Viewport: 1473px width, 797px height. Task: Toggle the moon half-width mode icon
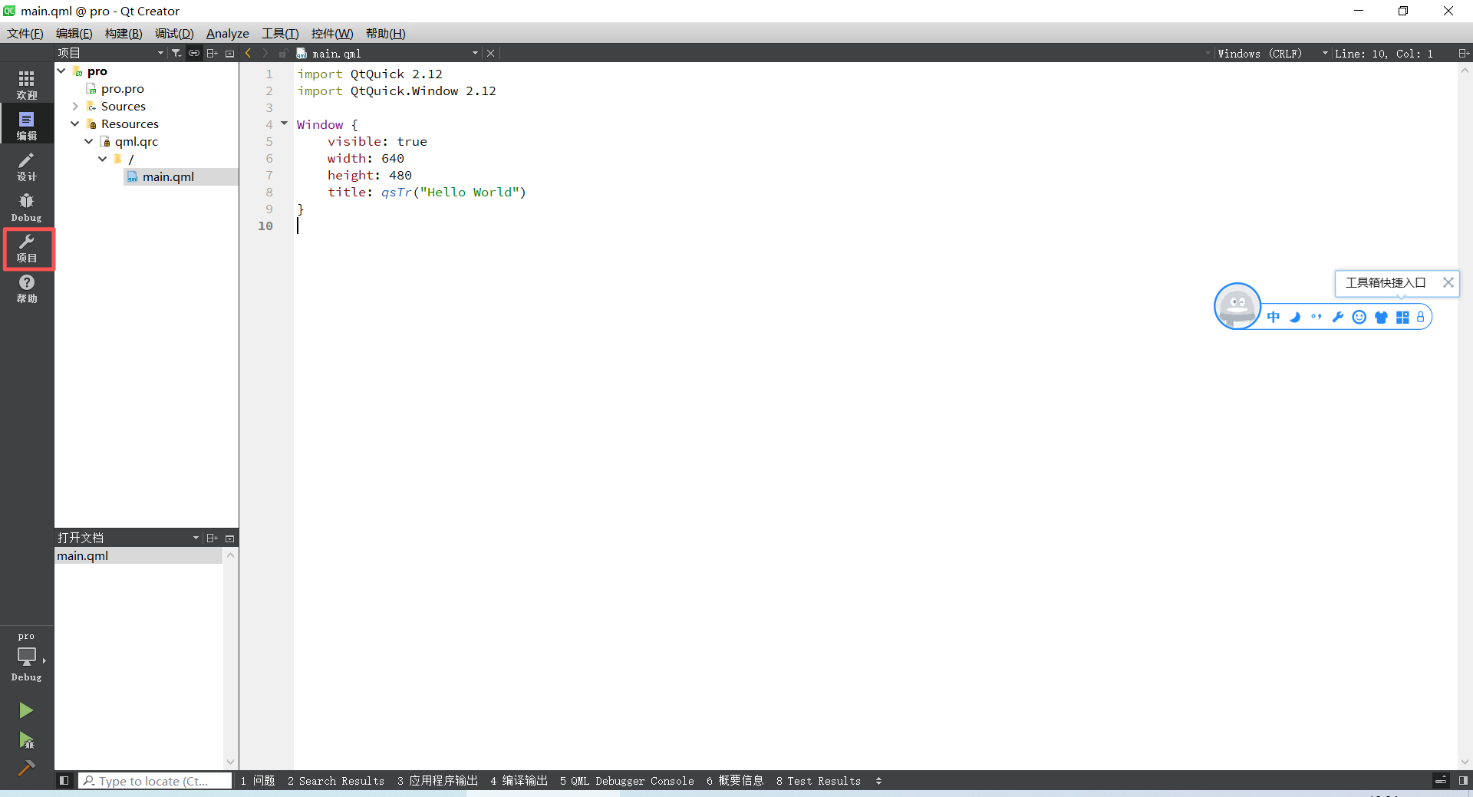click(1295, 317)
